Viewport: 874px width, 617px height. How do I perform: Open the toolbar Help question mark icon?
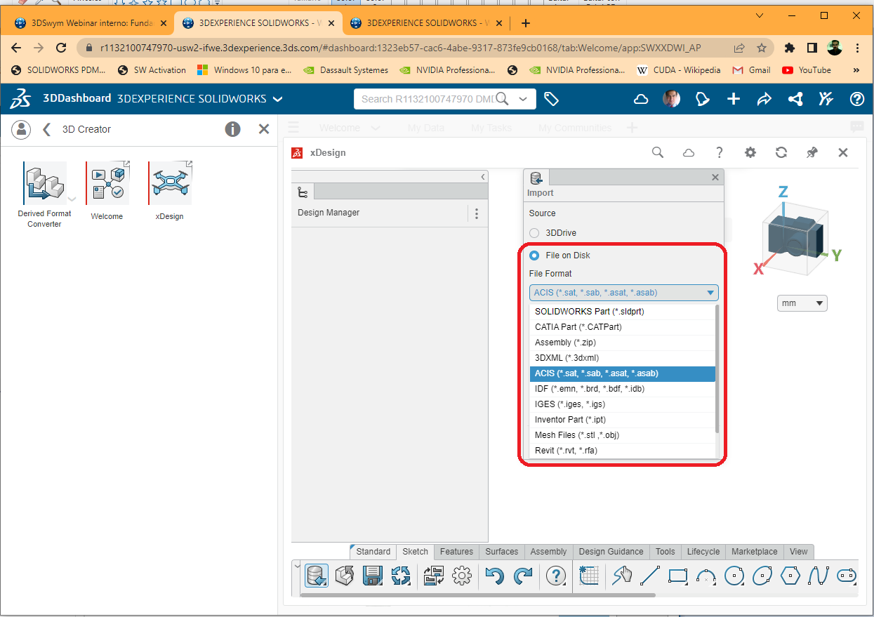[556, 576]
